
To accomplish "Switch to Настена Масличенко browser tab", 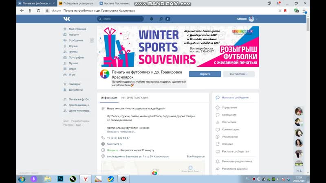I will (x=116, y=3).
